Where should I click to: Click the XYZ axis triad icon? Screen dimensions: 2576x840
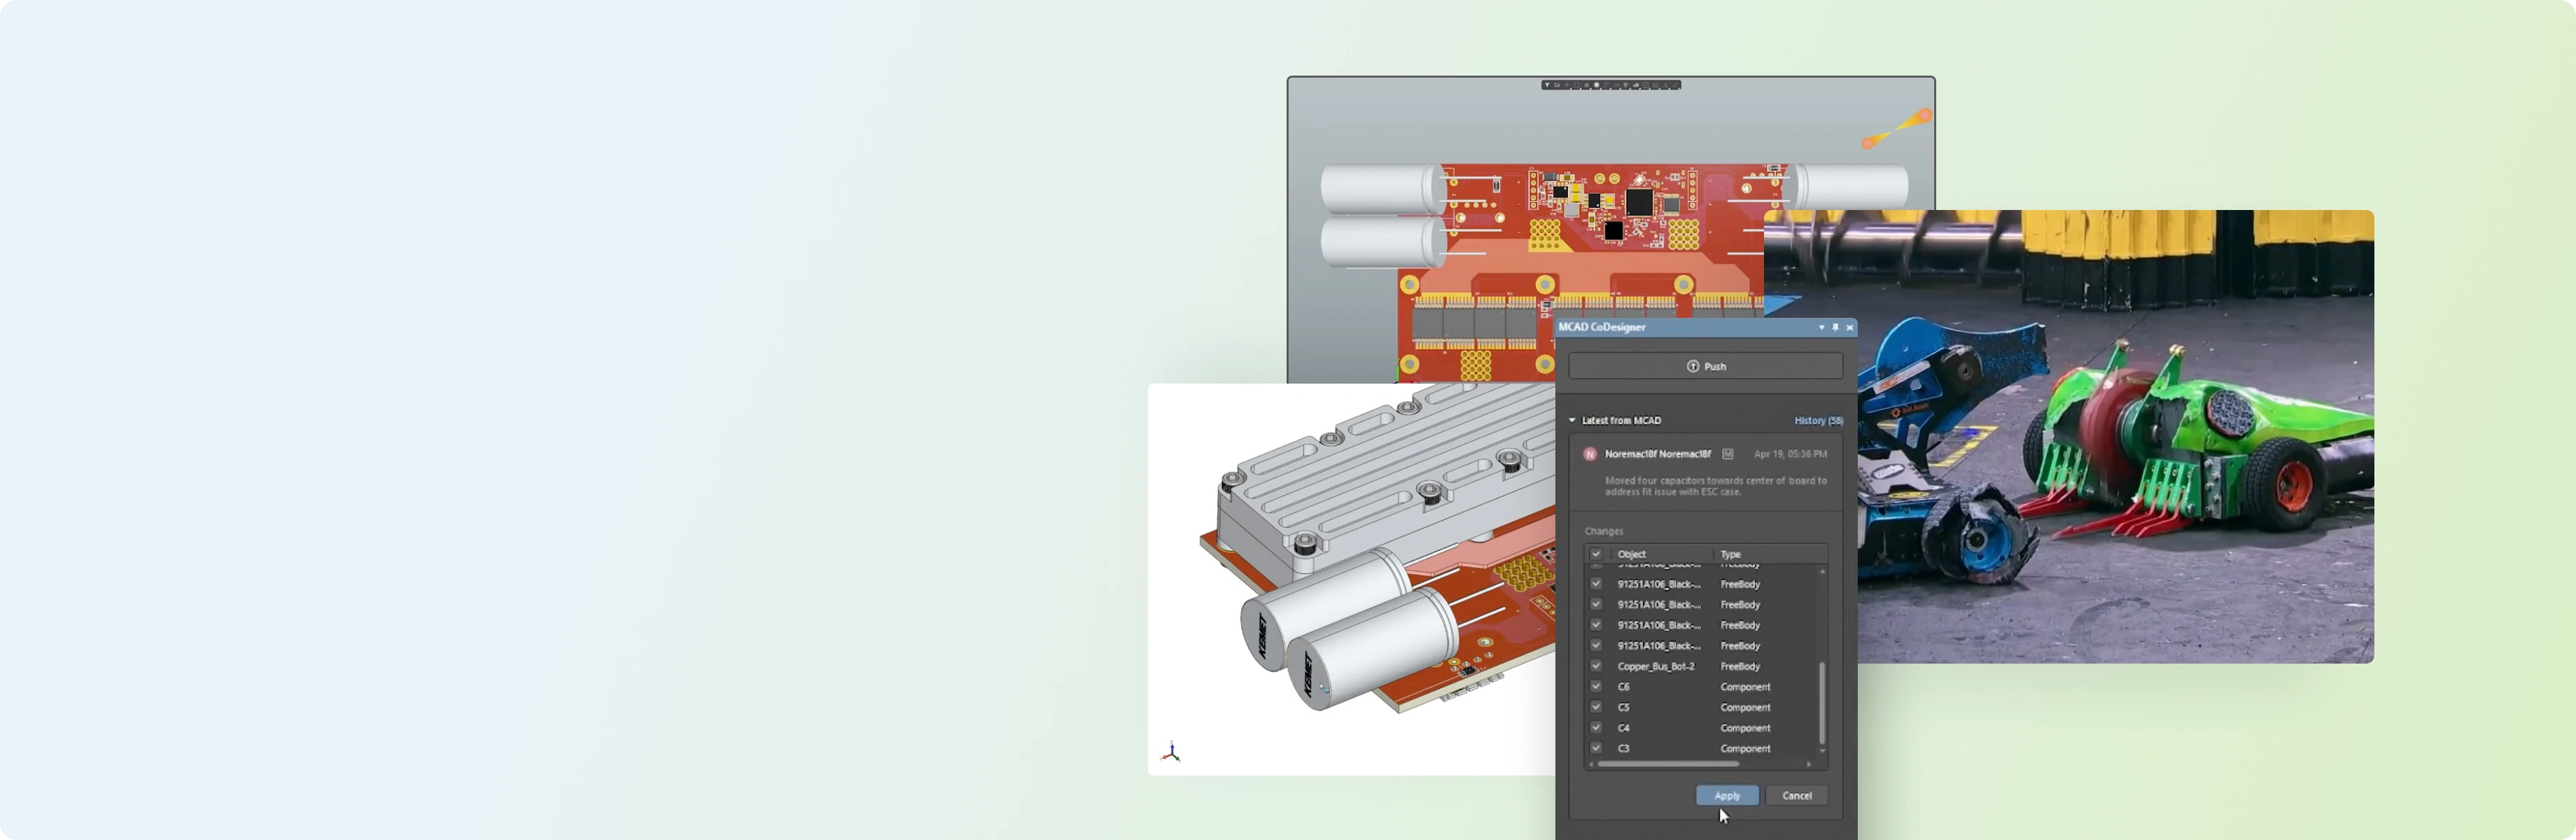pos(1171,752)
